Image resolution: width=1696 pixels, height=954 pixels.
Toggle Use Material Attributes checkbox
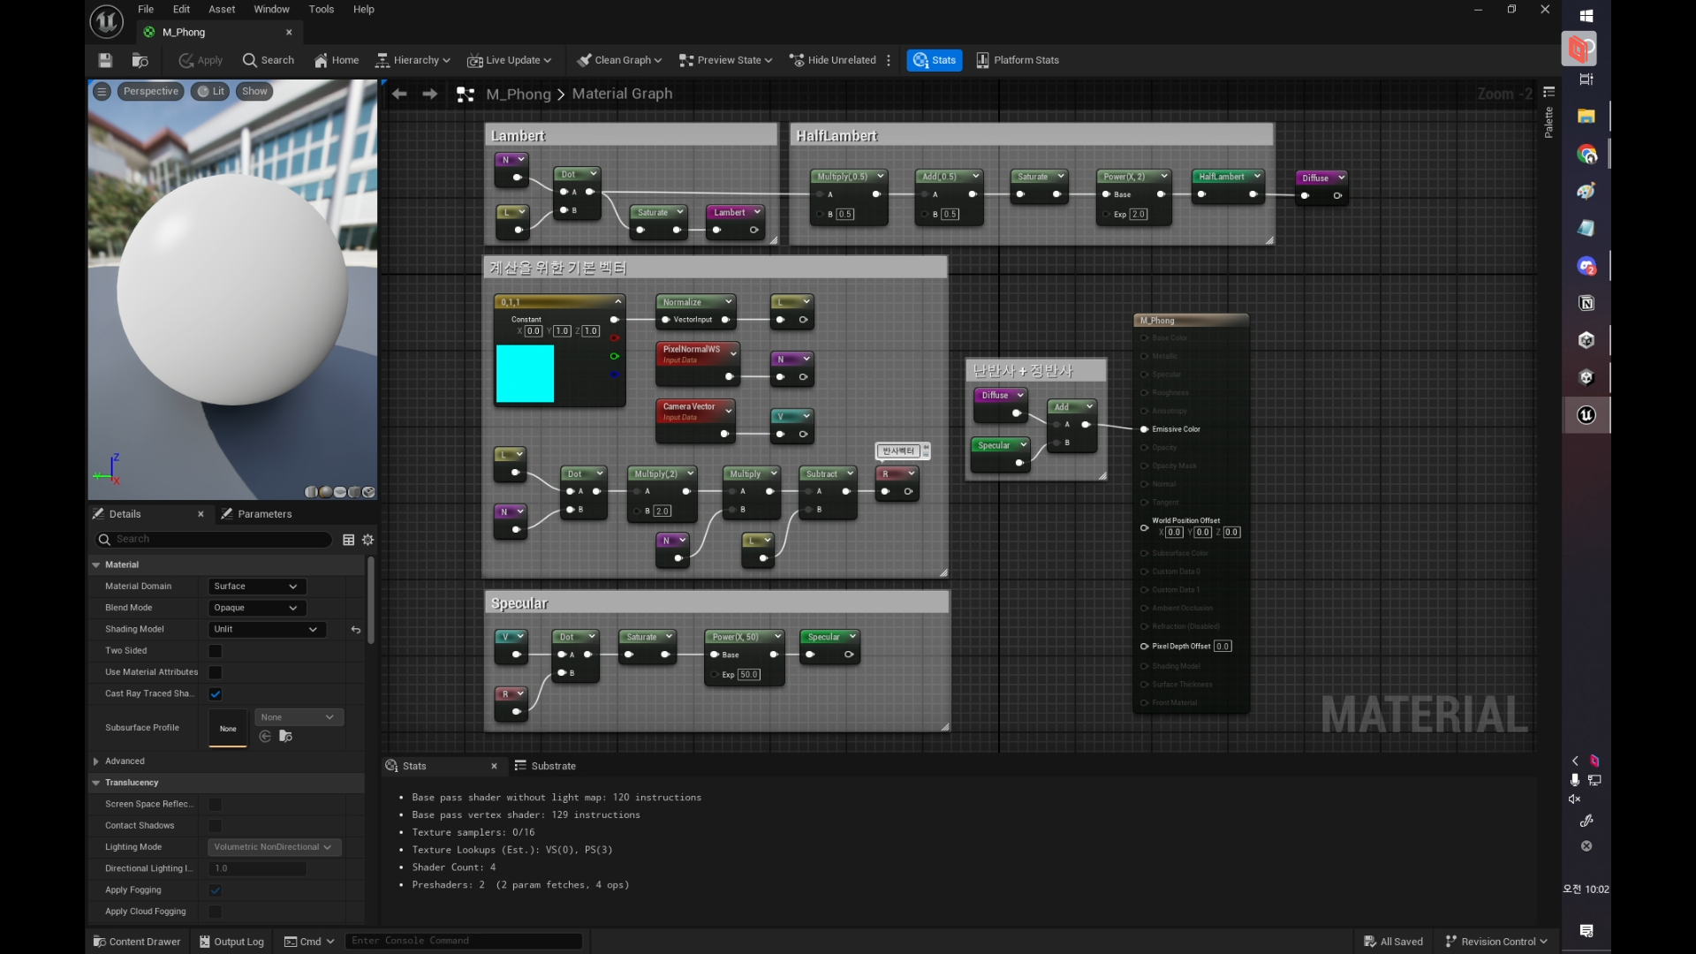[x=216, y=672]
